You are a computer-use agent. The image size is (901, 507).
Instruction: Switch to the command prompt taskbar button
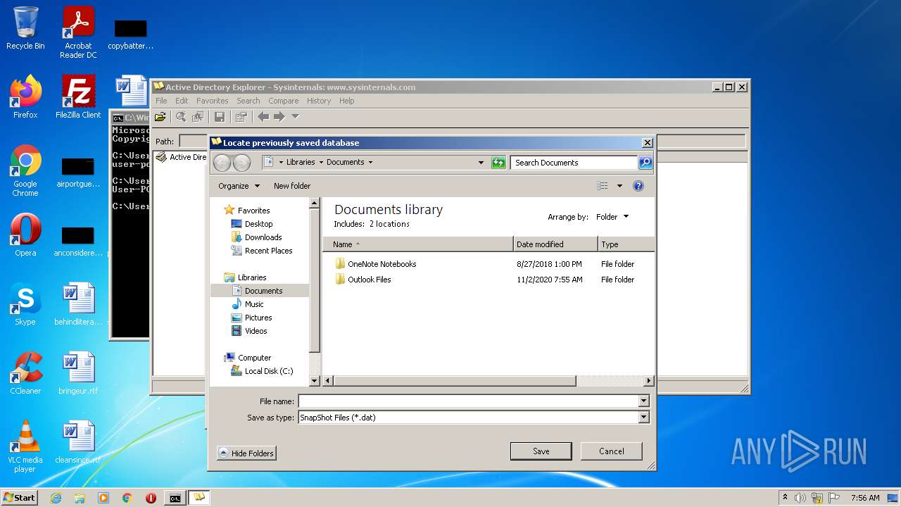tap(175, 498)
